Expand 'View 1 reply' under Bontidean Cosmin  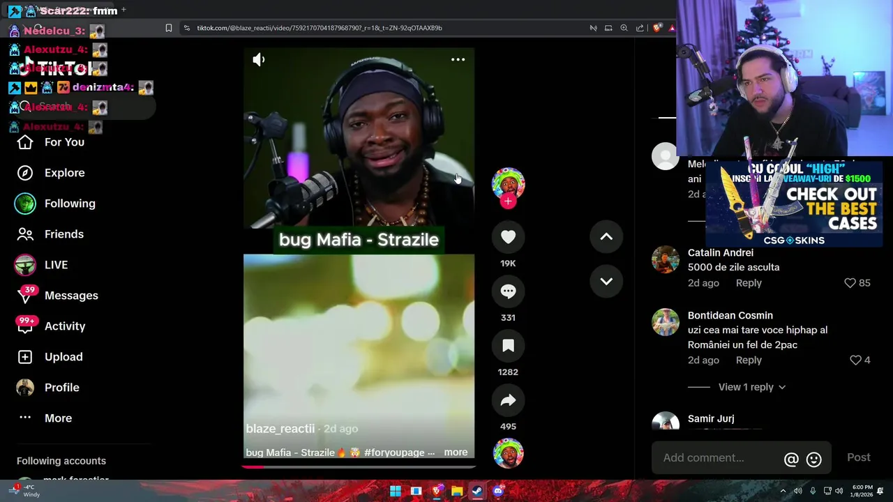[x=752, y=387]
